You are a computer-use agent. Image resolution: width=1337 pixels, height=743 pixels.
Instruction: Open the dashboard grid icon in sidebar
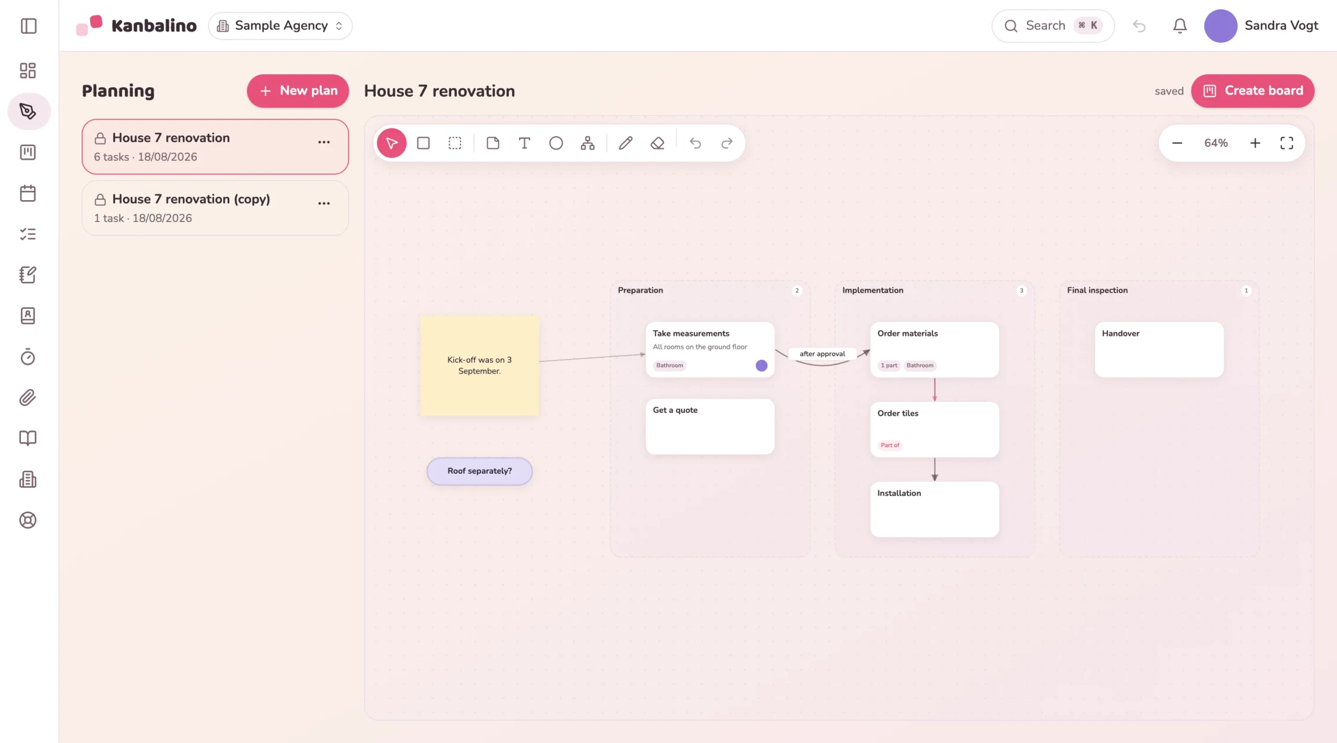point(28,71)
